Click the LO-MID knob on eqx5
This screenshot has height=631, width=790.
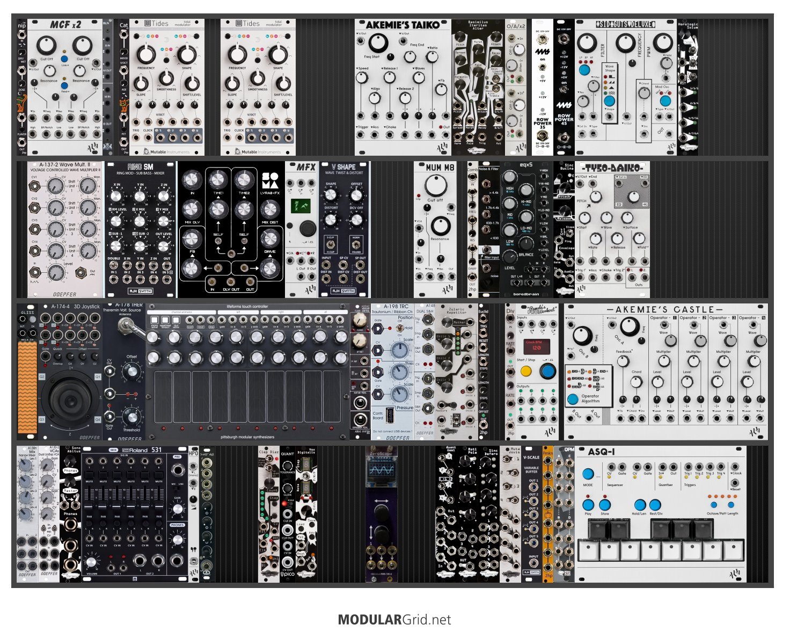click(x=525, y=219)
